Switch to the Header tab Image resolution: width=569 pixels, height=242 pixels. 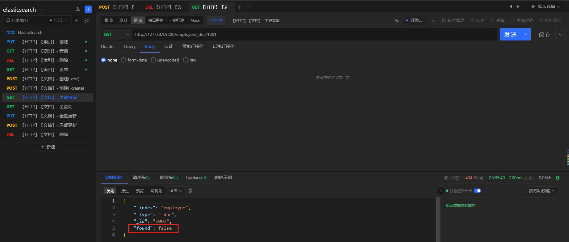click(x=108, y=46)
